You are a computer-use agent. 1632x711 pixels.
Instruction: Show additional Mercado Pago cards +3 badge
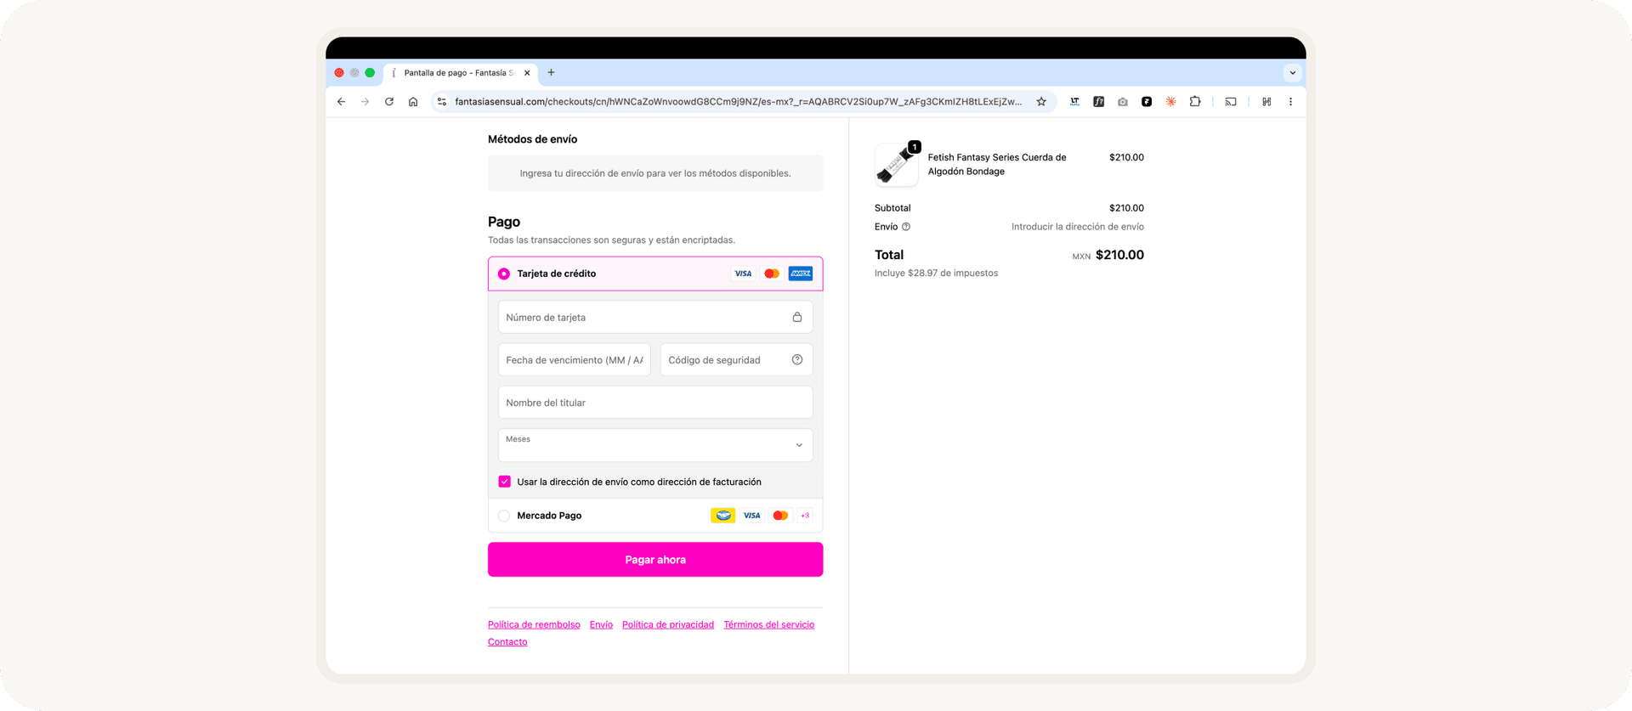click(805, 516)
